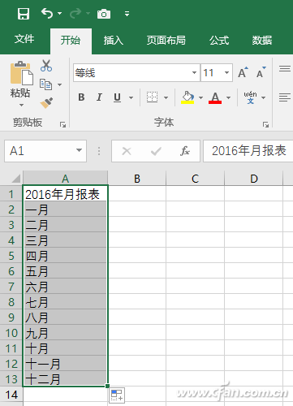Image resolution: width=293 pixels, height=406 pixels.
Task: Decrease font size with small A icon
Action: click(x=261, y=72)
